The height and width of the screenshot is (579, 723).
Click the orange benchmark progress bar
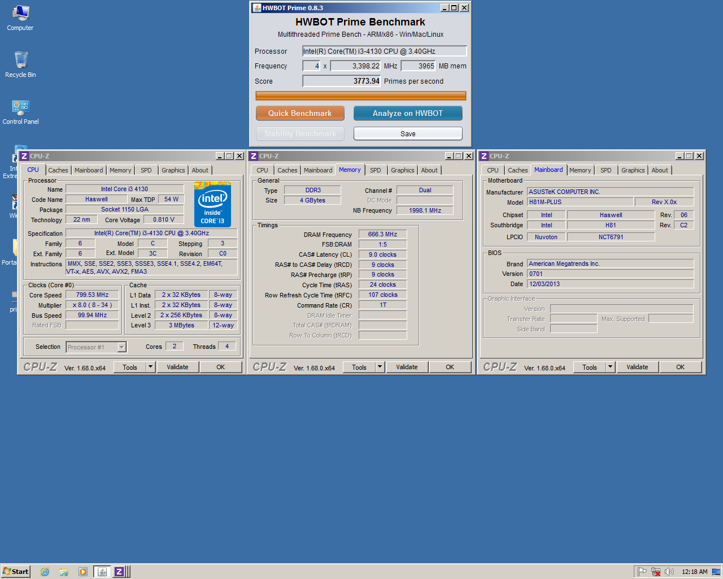pos(361,96)
